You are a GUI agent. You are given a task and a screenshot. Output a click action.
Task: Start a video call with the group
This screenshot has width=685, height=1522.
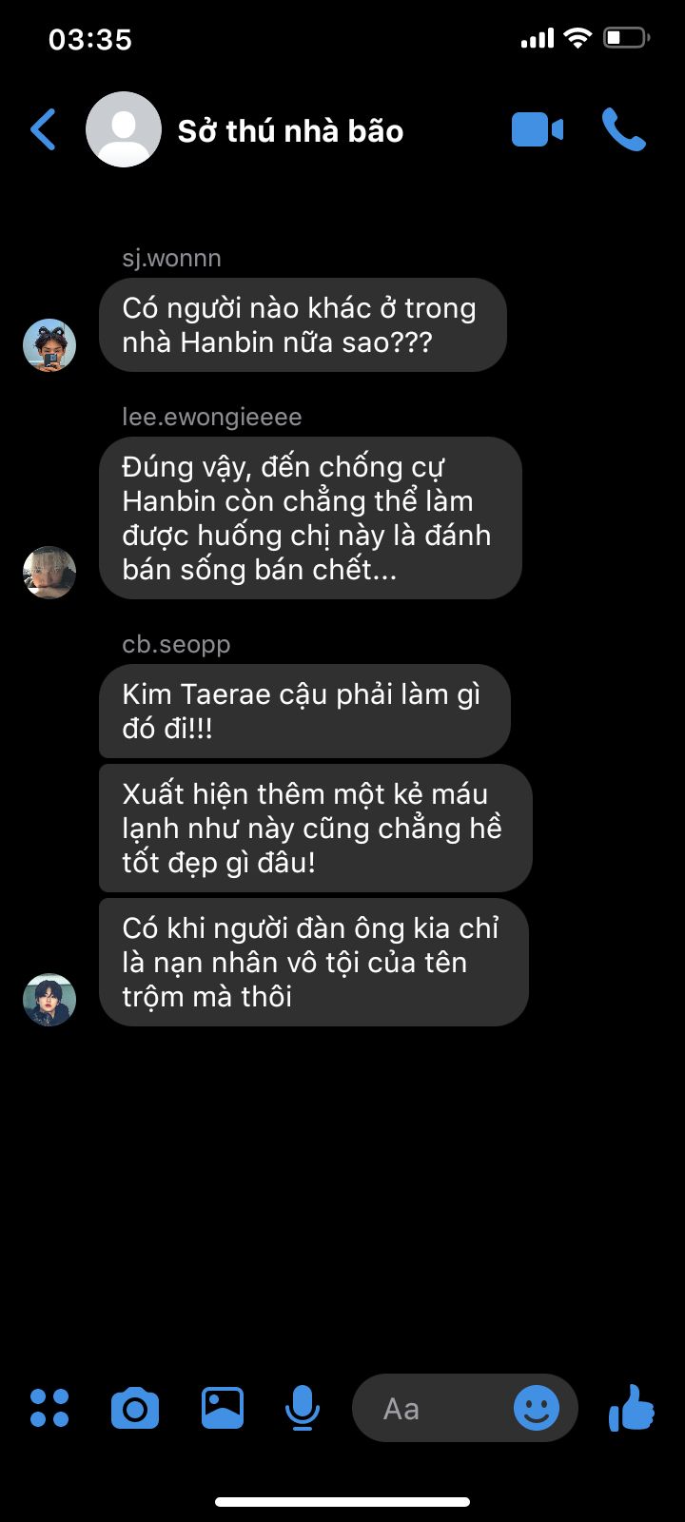(538, 129)
